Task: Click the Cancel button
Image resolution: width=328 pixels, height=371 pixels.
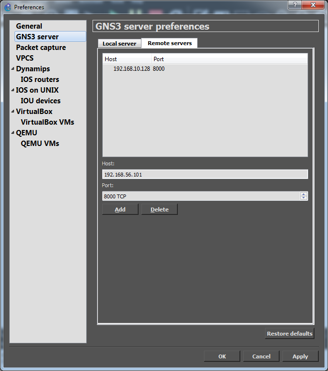Action: pyautogui.click(x=261, y=356)
